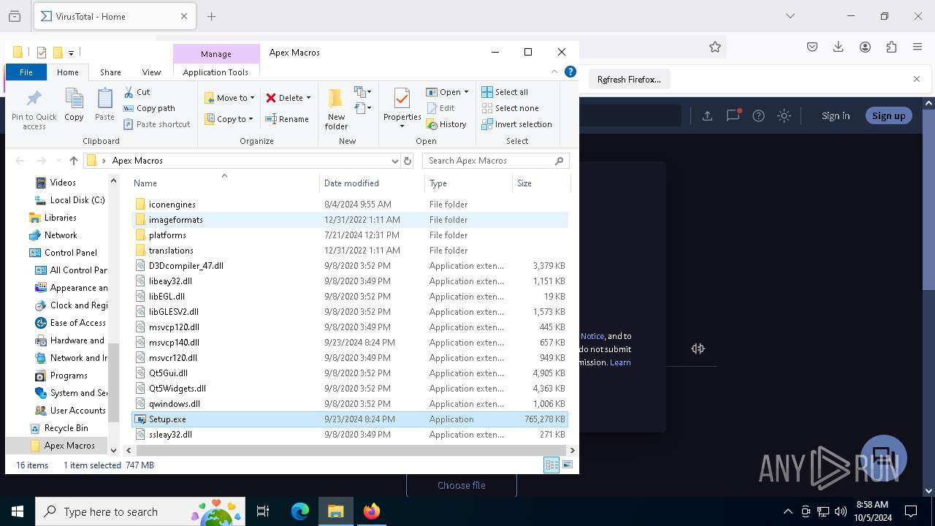Viewport: 935px width, 526px height.
Task: Open the File menu tab
Action: [26, 72]
